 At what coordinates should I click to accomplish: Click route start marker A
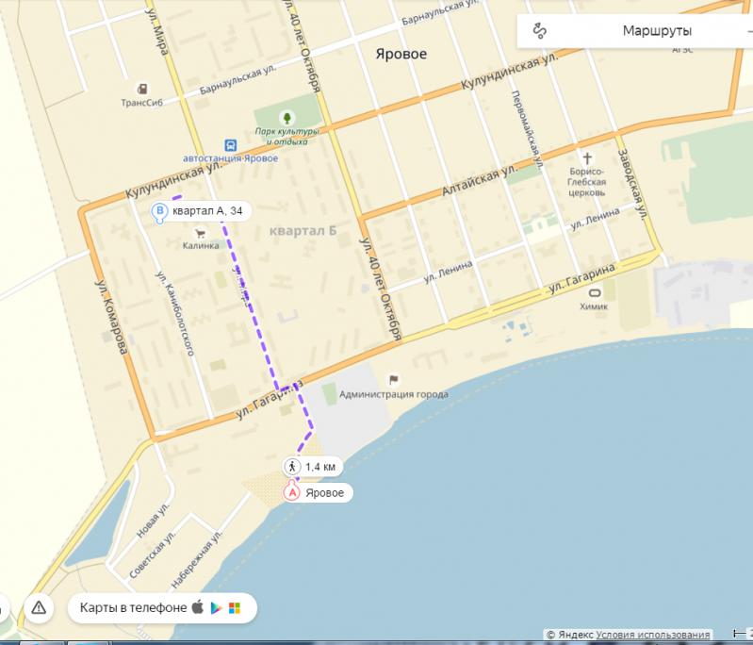(x=291, y=492)
